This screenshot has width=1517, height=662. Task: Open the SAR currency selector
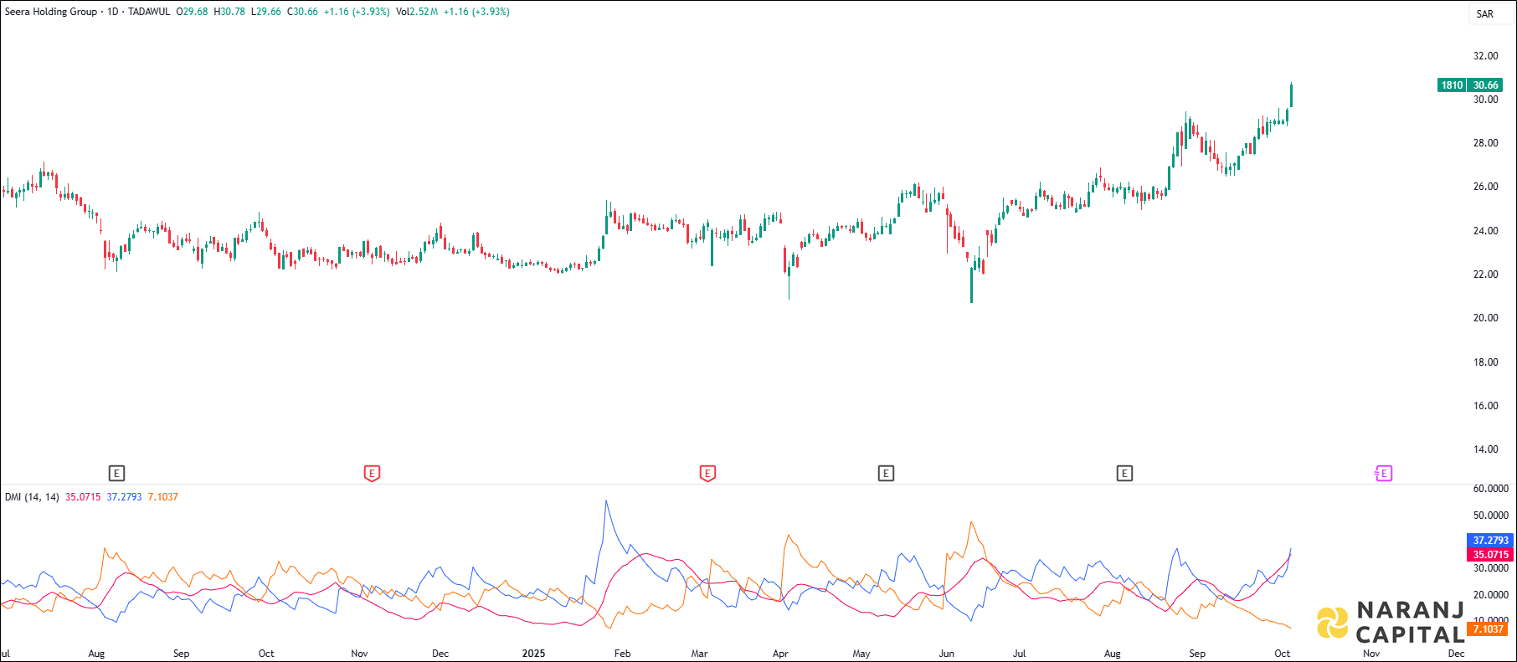1484,13
